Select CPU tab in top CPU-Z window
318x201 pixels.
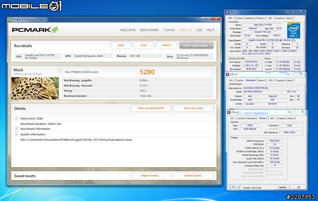(231, 18)
